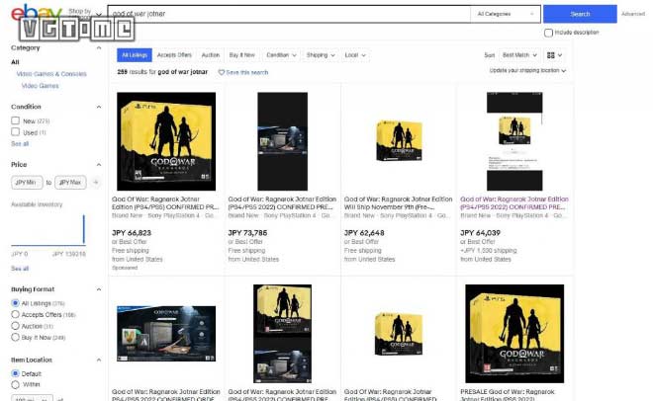
Task: Expand the Condition filter dropdown in toolbar
Action: [x=281, y=55]
